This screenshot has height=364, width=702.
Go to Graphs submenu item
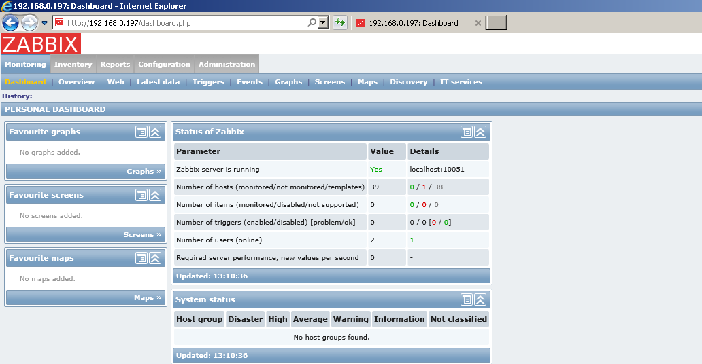click(288, 82)
